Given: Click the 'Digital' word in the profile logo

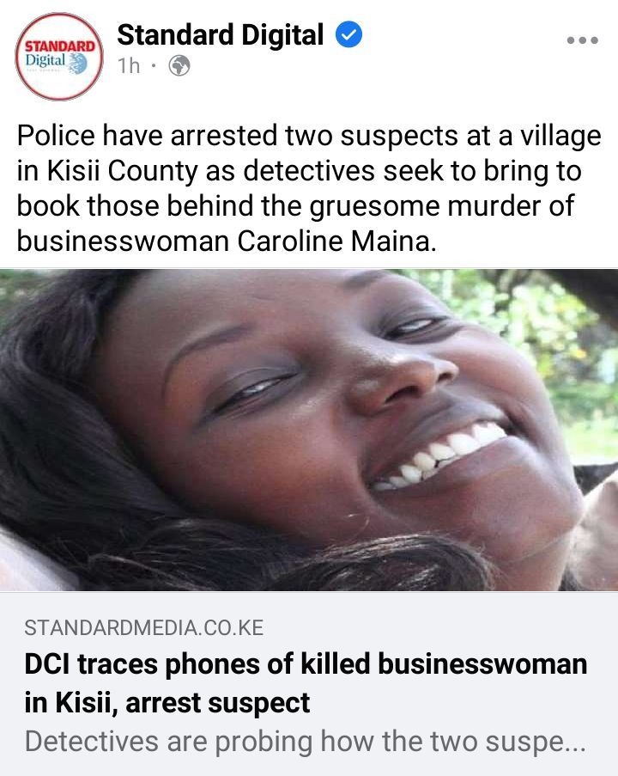Looking at the screenshot, I should pos(45,60).
